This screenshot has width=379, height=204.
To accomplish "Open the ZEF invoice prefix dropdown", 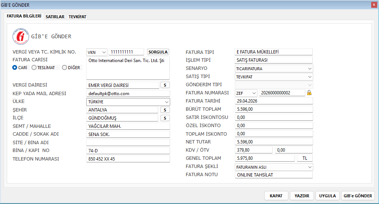I will tap(246, 93).
